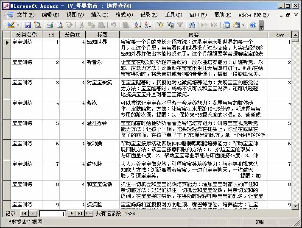The width and height of the screenshot is (302, 228).
Task: Print the datasheet using the printer icon
Action: [x=50, y=25]
